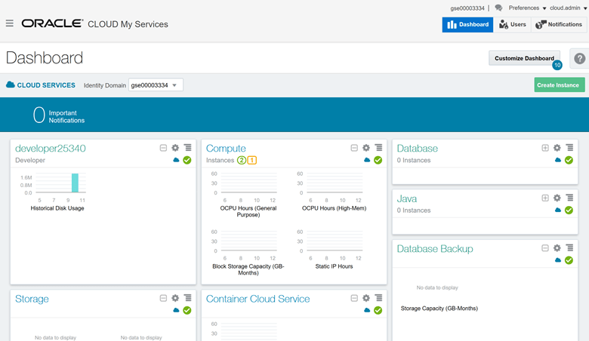589x341 pixels.
Task: Open action menu on developer25340 tile
Action: (187, 148)
